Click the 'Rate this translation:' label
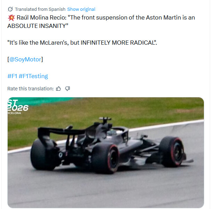 point(30,89)
